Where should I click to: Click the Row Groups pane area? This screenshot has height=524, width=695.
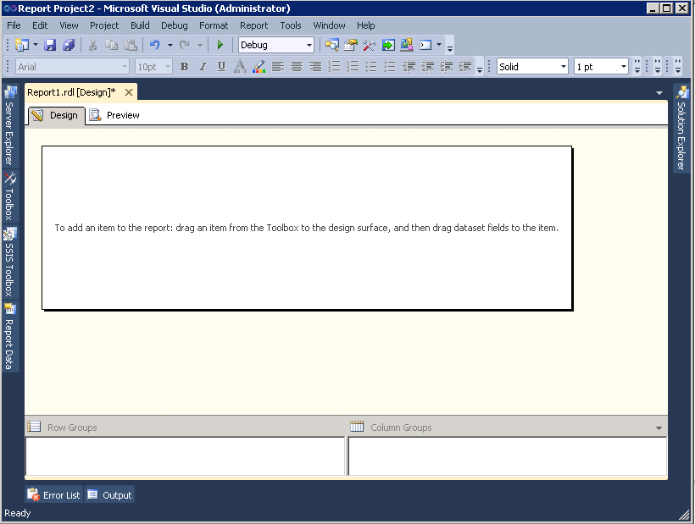[x=186, y=456]
